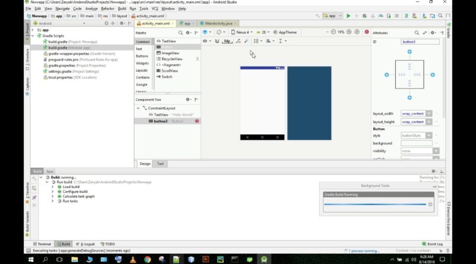The image size is (476, 264).
Task: Open app run configuration dropdown
Action: [333, 16]
